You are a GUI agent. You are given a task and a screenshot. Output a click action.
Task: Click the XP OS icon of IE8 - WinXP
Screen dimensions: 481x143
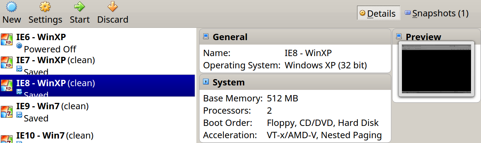click(6, 85)
